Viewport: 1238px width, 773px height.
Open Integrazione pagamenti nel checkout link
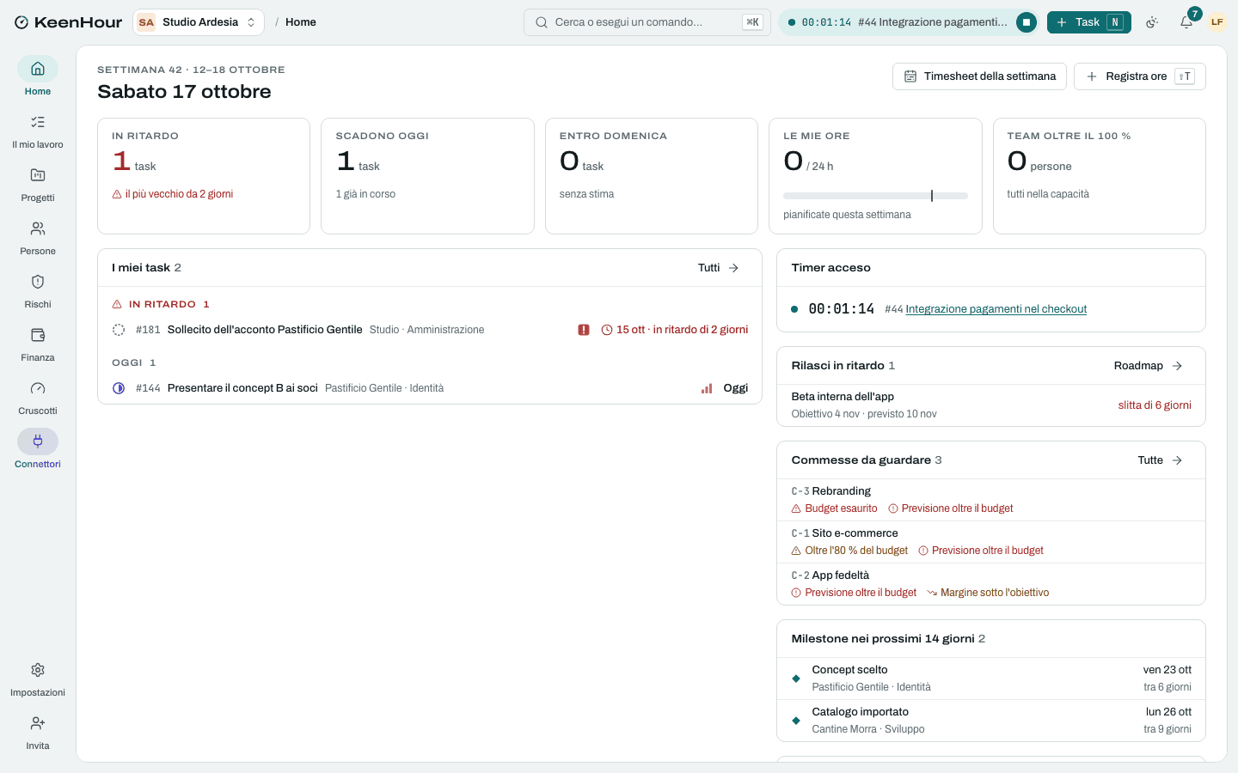pos(996,309)
